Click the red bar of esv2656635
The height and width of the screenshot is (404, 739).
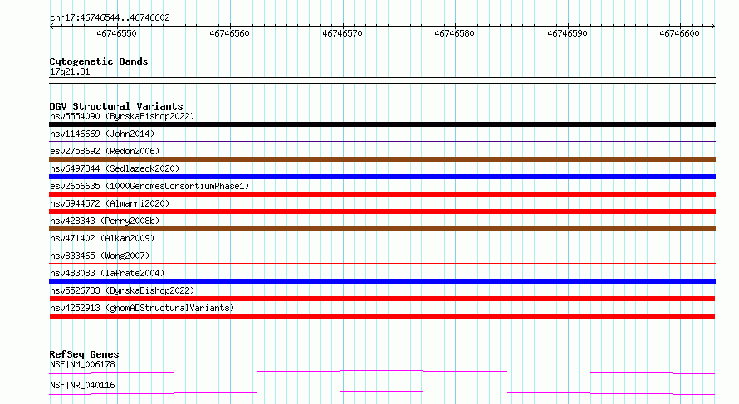pyautogui.click(x=382, y=194)
